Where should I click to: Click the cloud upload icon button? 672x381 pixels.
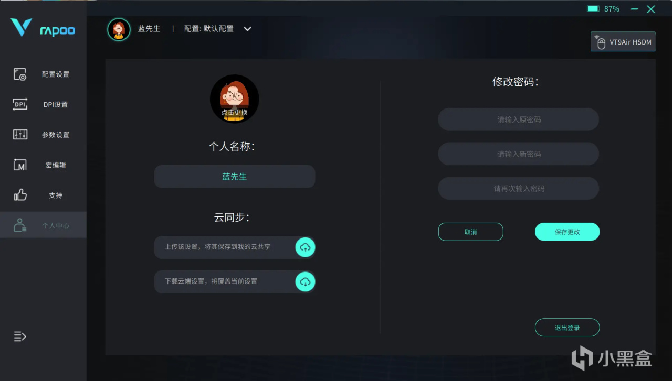[305, 247]
